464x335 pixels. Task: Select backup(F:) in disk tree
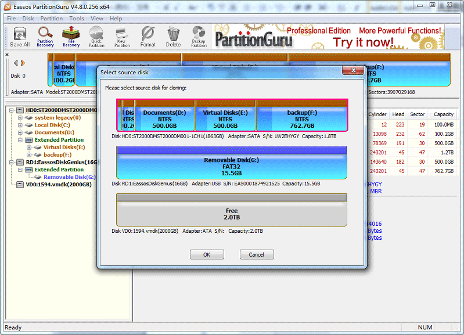click(57, 154)
